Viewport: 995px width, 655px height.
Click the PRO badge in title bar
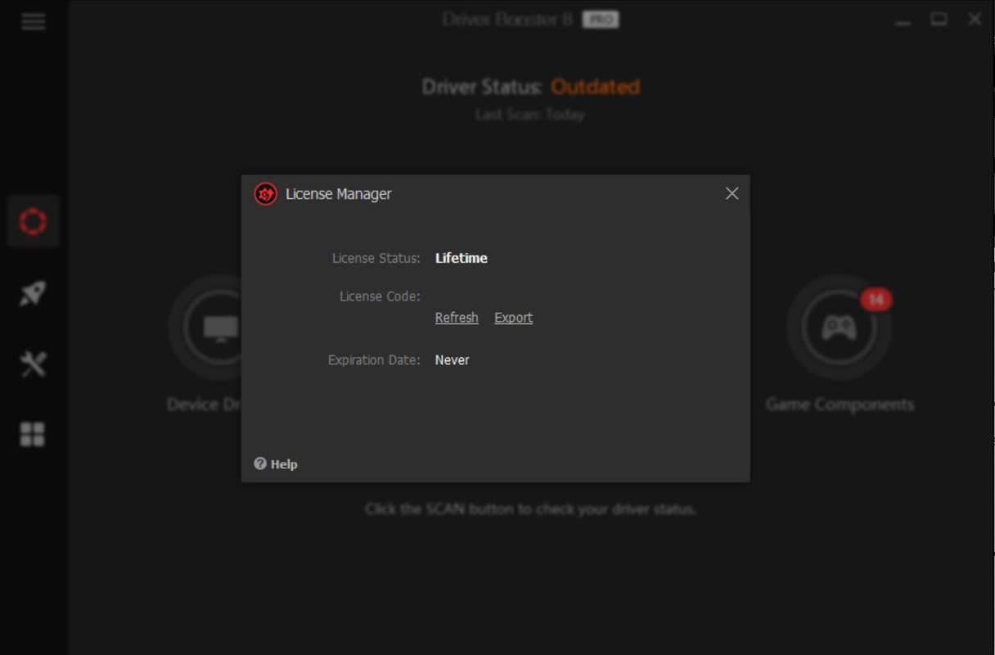[x=601, y=20]
